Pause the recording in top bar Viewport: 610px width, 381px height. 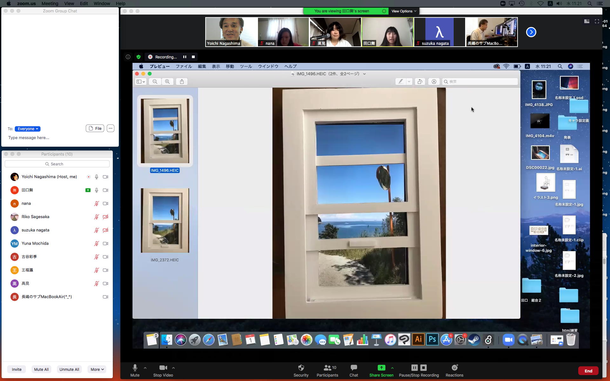click(x=185, y=57)
